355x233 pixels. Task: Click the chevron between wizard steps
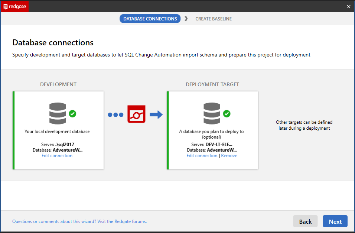[x=186, y=19]
